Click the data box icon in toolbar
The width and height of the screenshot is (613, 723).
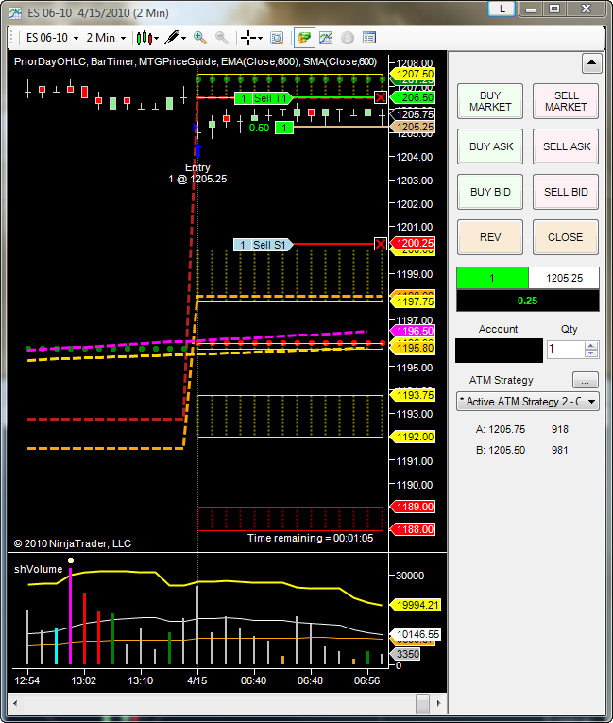277,38
